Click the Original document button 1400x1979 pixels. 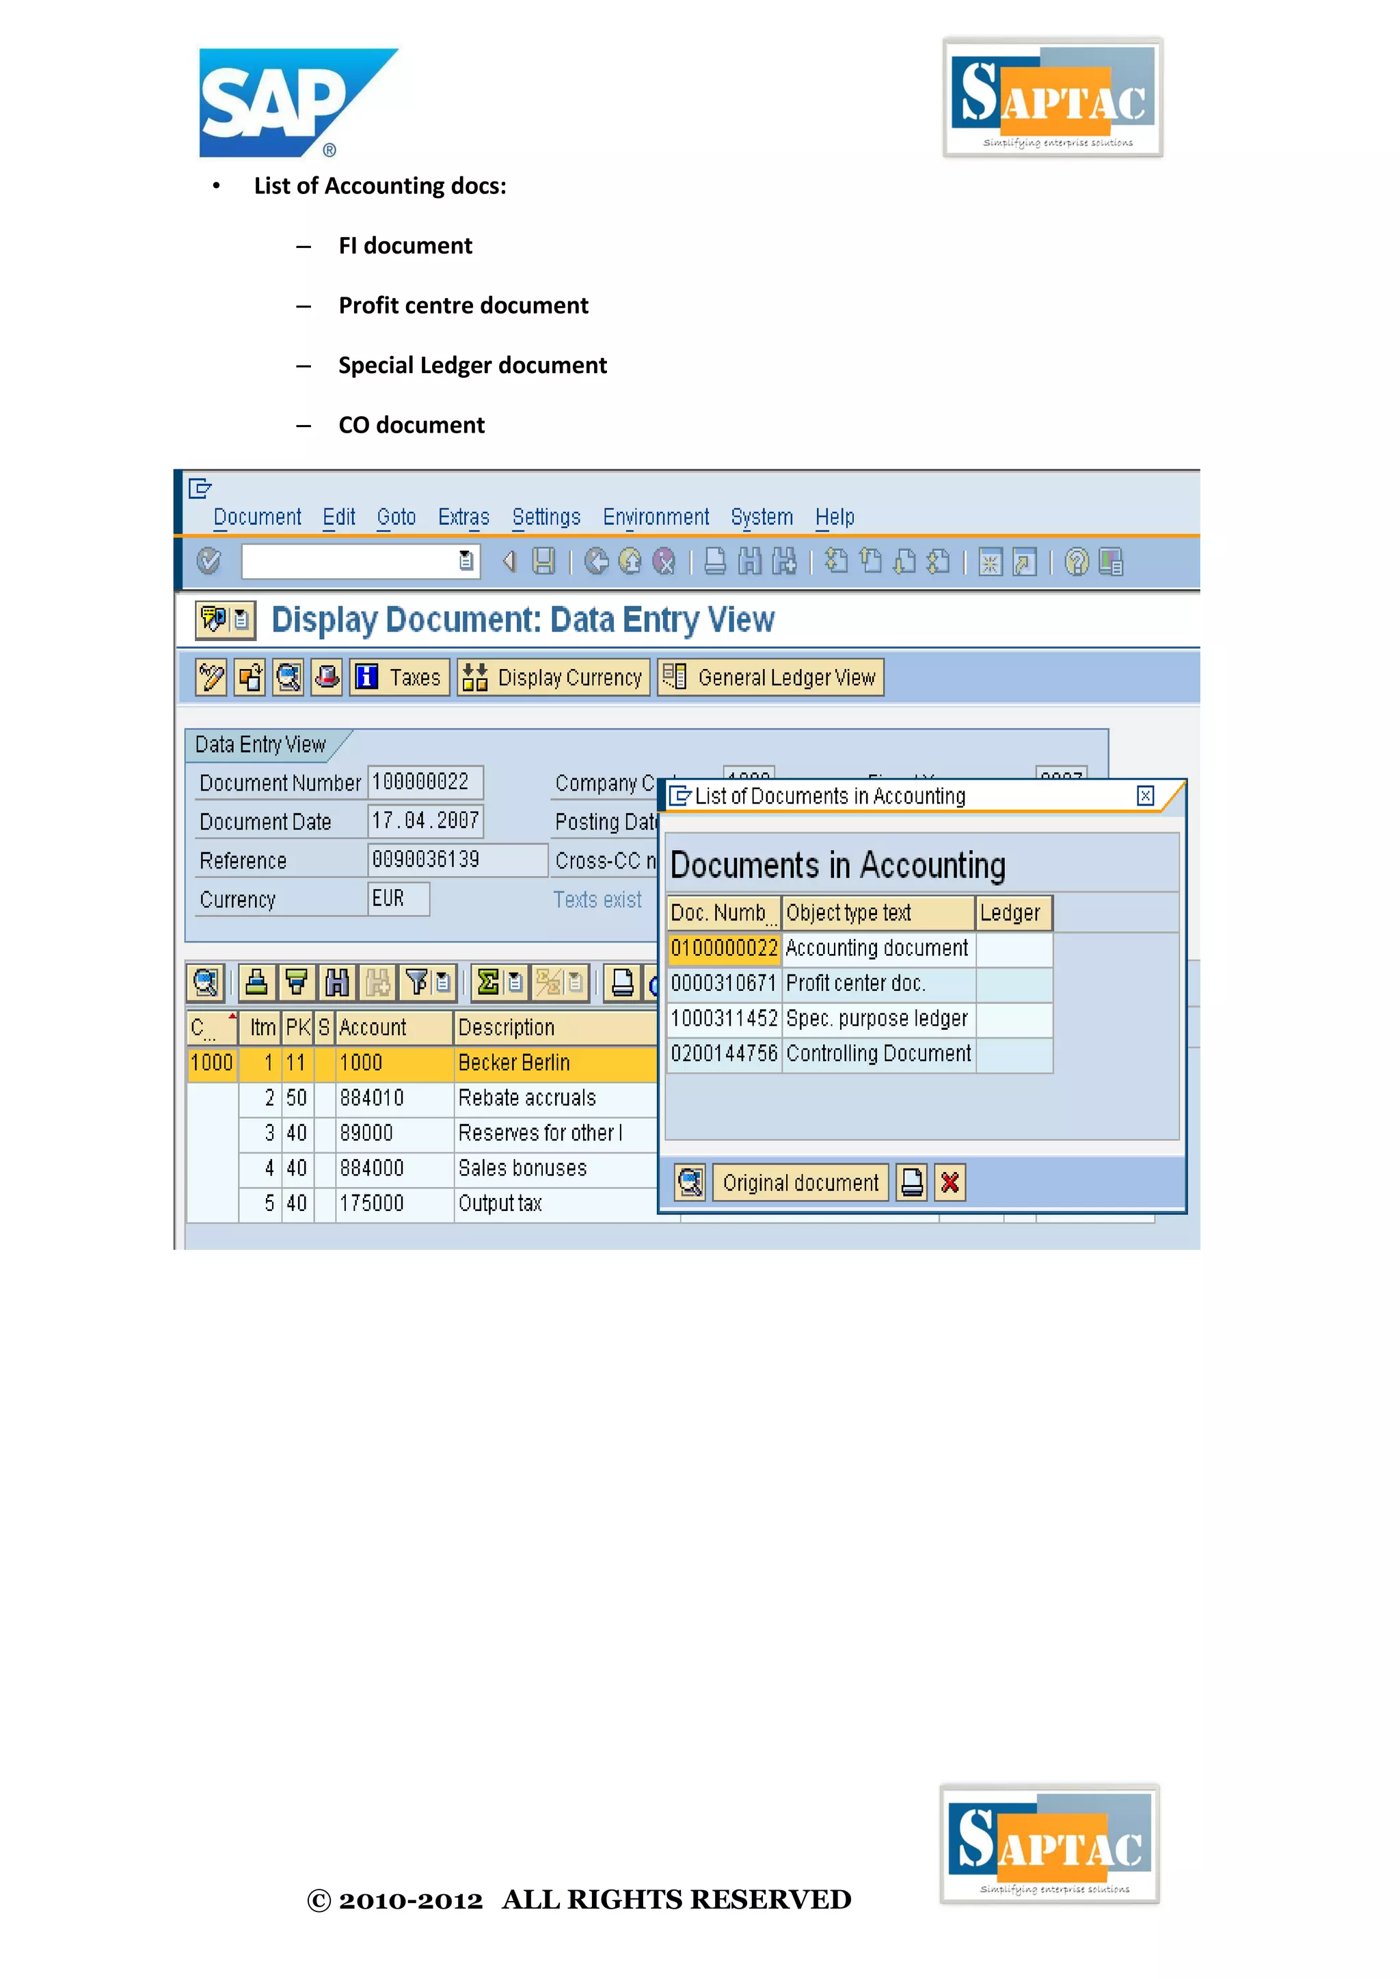(801, 1183)
